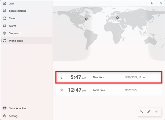
Task: Click the Clock app icon in title bar
Action: (x=5, y=4)
